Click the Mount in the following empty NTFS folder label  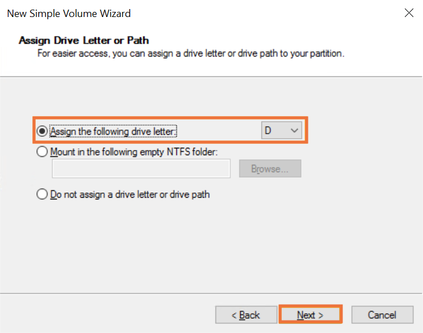pos(134,152)
